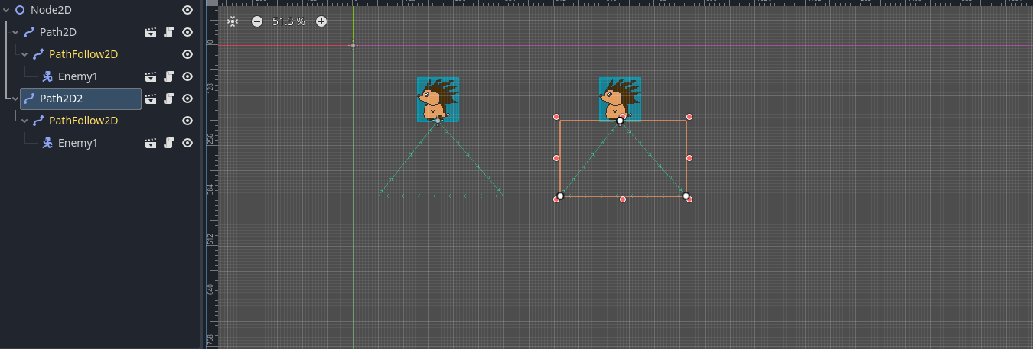Viewport: 1033px width, 349px height.
Task: Reset zoom by clicking 51.3 % label
Action: [288, 21]
